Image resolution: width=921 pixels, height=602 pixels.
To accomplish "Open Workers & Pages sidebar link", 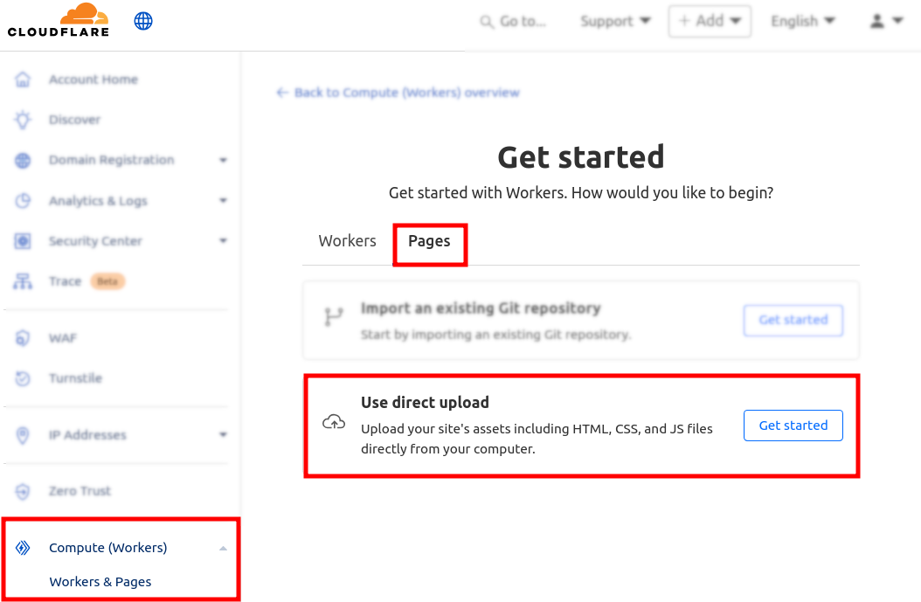I will 100,582.
